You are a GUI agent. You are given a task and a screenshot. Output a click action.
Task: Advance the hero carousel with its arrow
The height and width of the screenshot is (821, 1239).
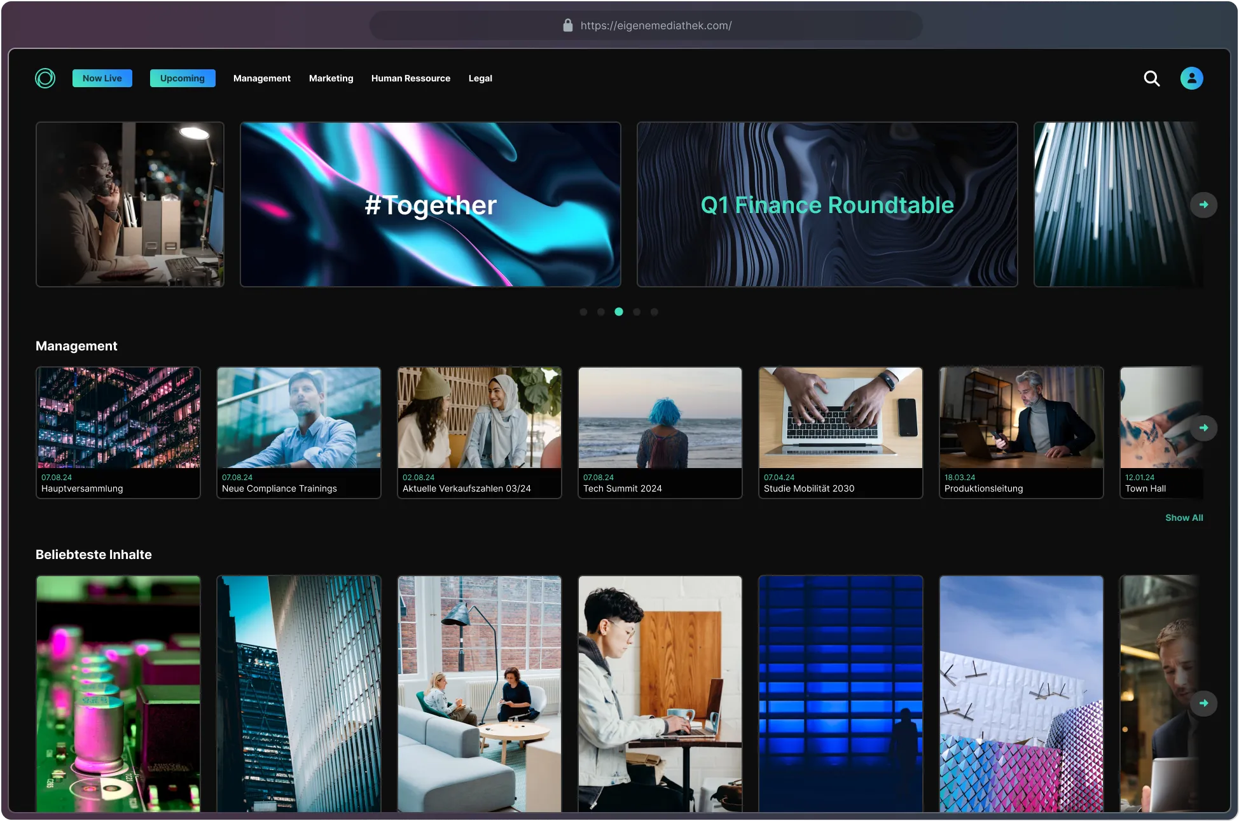click(x=1203, y=205)
